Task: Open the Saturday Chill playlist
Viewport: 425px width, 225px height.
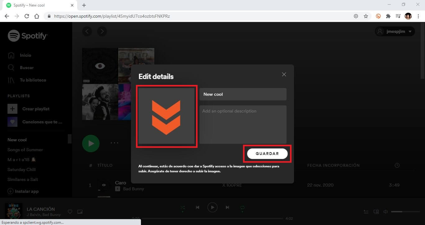Action: pyautogui.click(x=21, y=170)
